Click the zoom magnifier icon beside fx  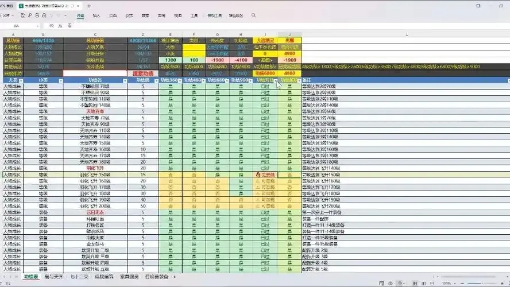[51, 26]
